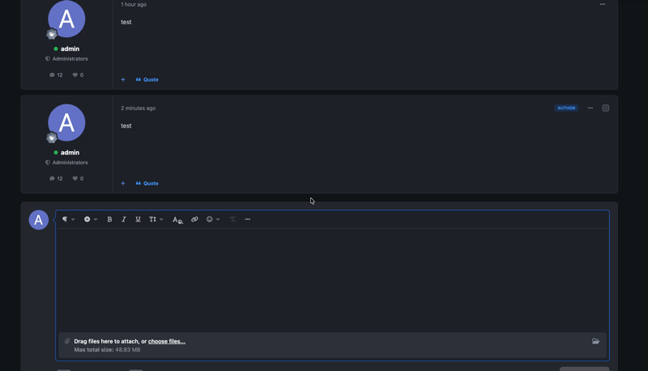Image resolution: width=648 pixels, height=371 pixels.
Task: Click the choose files link
Action: point(167,341)
